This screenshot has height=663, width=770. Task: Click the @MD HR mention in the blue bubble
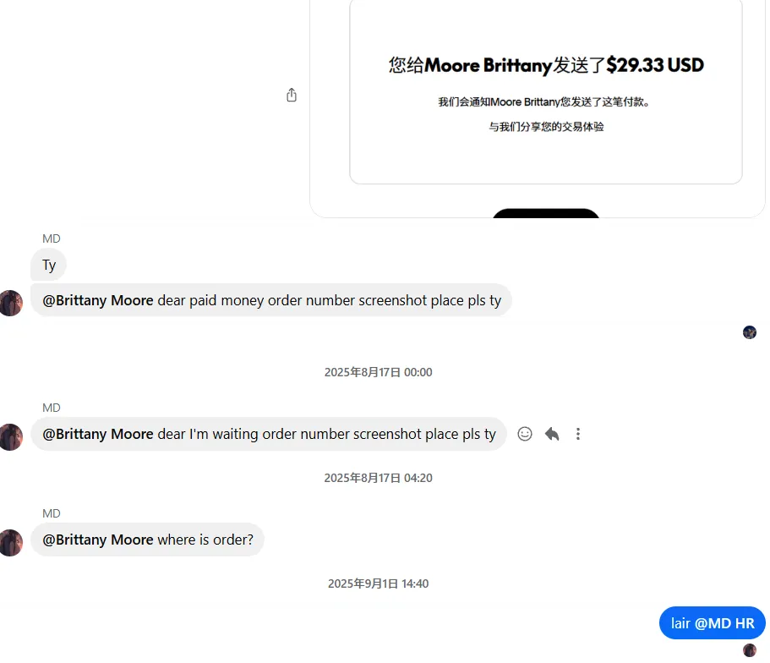(x=724, y=623)
